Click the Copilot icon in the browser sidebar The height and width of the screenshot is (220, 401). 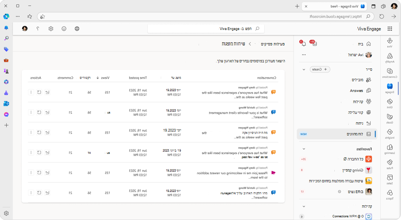coord(7,16)
